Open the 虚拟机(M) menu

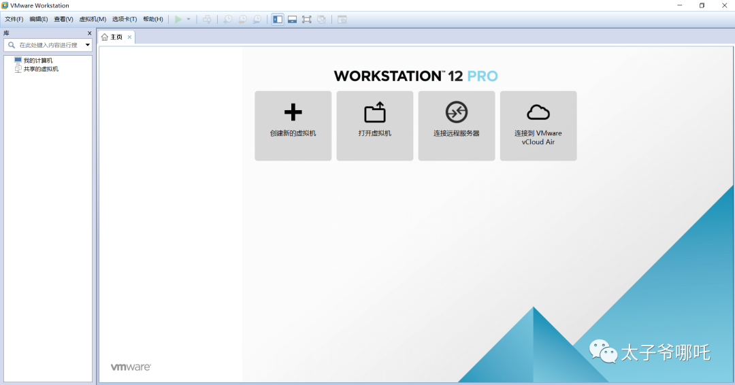[x=93, y=19]
